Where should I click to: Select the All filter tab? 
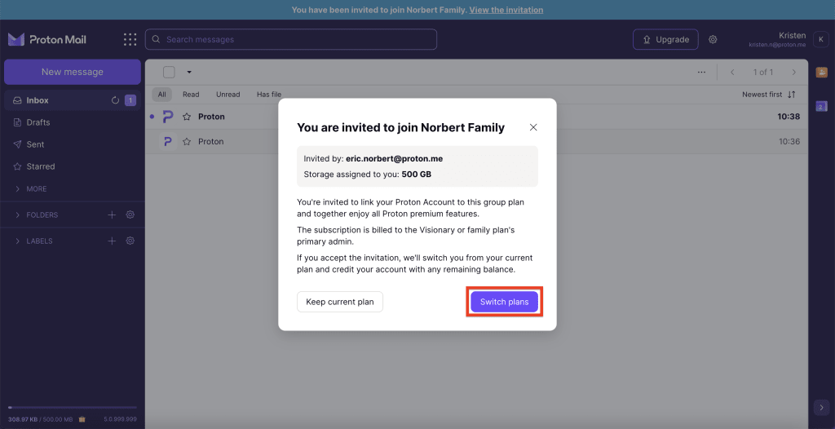[162, 95]
